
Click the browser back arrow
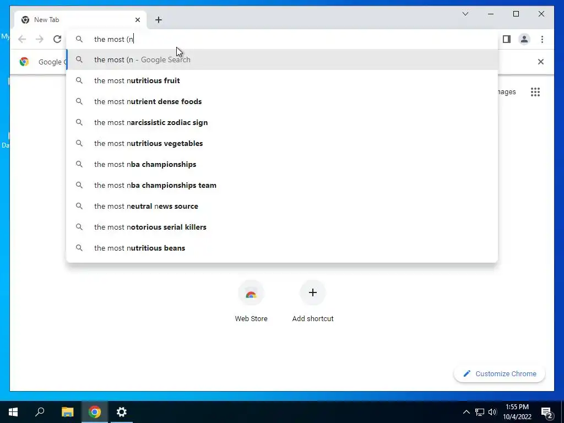22,39
